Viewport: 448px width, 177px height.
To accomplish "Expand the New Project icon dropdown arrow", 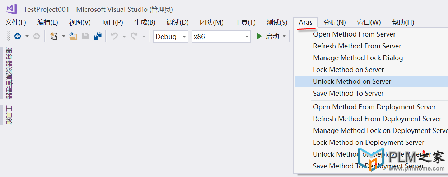I will pyautogui.click(x=64, y=37).
